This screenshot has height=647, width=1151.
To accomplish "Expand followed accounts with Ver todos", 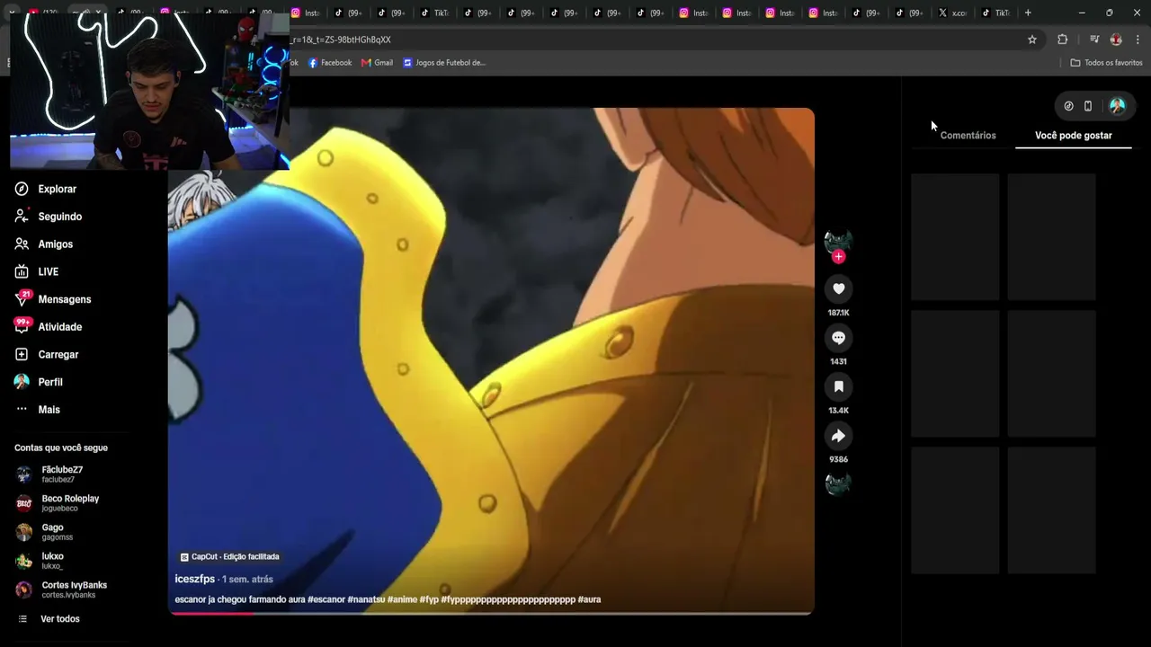I will coord(49,619).
